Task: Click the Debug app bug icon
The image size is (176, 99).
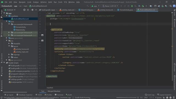Action: coord(132,6)
